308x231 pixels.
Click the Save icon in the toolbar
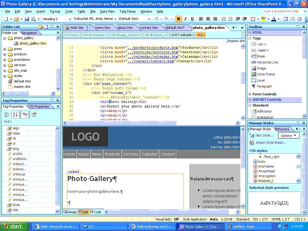point(27,19)
